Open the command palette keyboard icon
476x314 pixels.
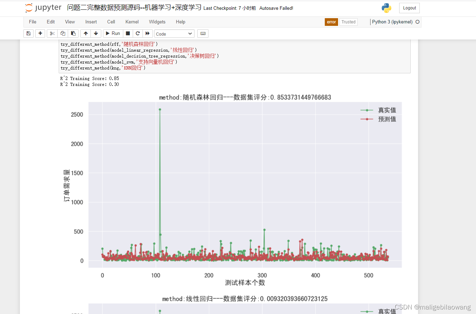coord(203,34)
